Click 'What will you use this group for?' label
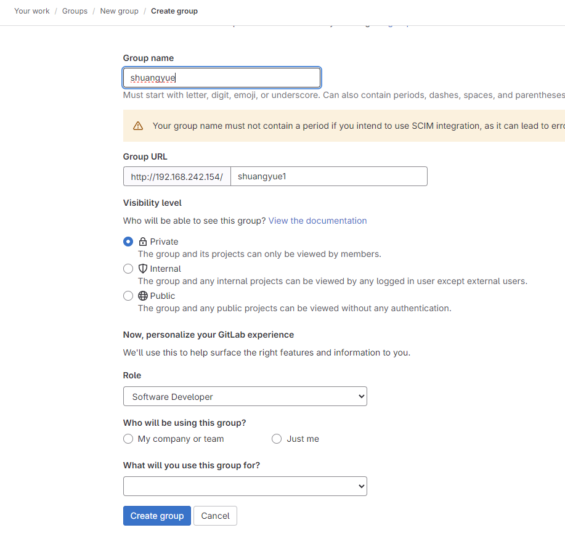 pos(192,465)
